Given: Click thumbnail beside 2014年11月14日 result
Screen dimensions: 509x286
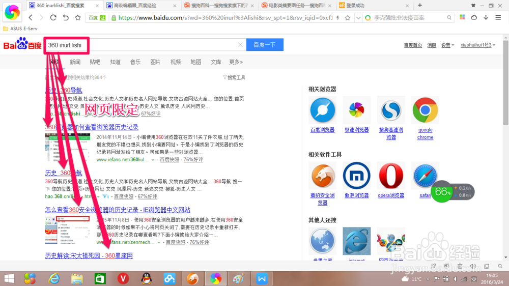Looking at the screenshot, I should (68, 147).
